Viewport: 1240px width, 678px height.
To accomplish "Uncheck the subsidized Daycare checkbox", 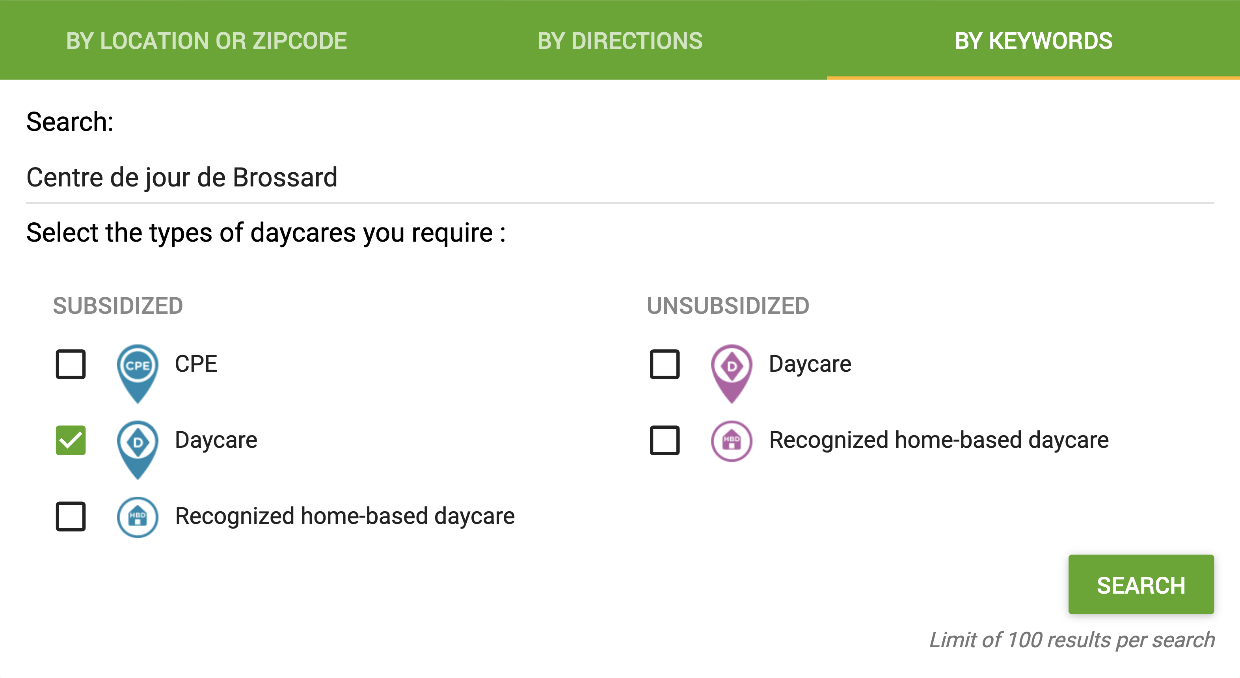I will click(71, 441).
